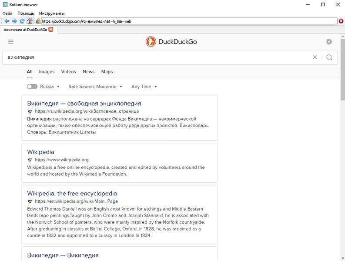Click the Wikipedia favicon beside en.wikipedia.org
The width and height of the screenshot is (345, 261).
click(30, 201)
